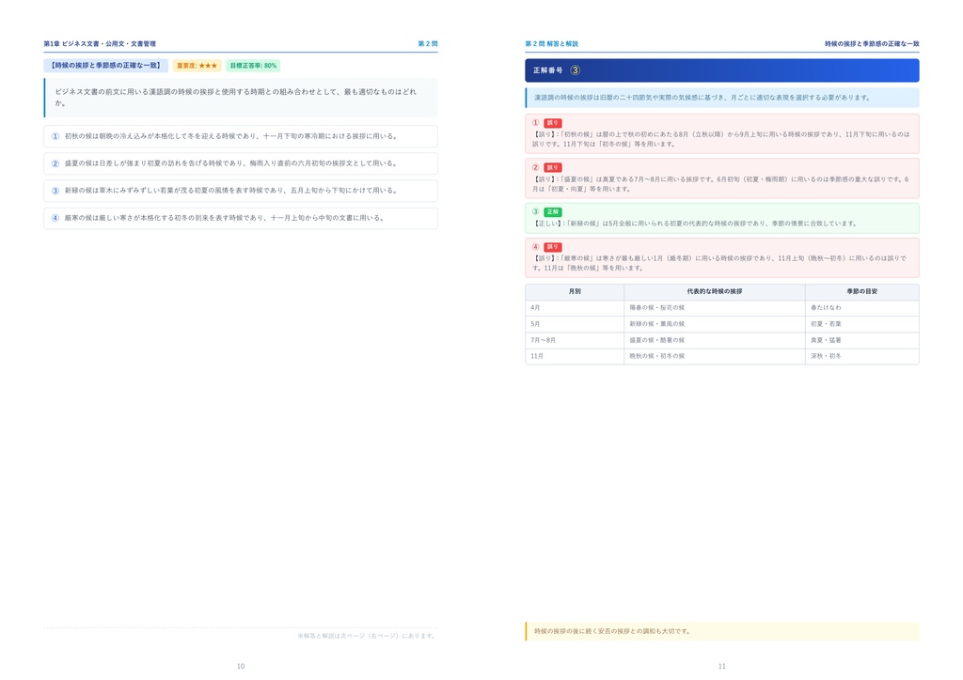Click the cell 陽春の候・桜花の候

click(715, 308)
